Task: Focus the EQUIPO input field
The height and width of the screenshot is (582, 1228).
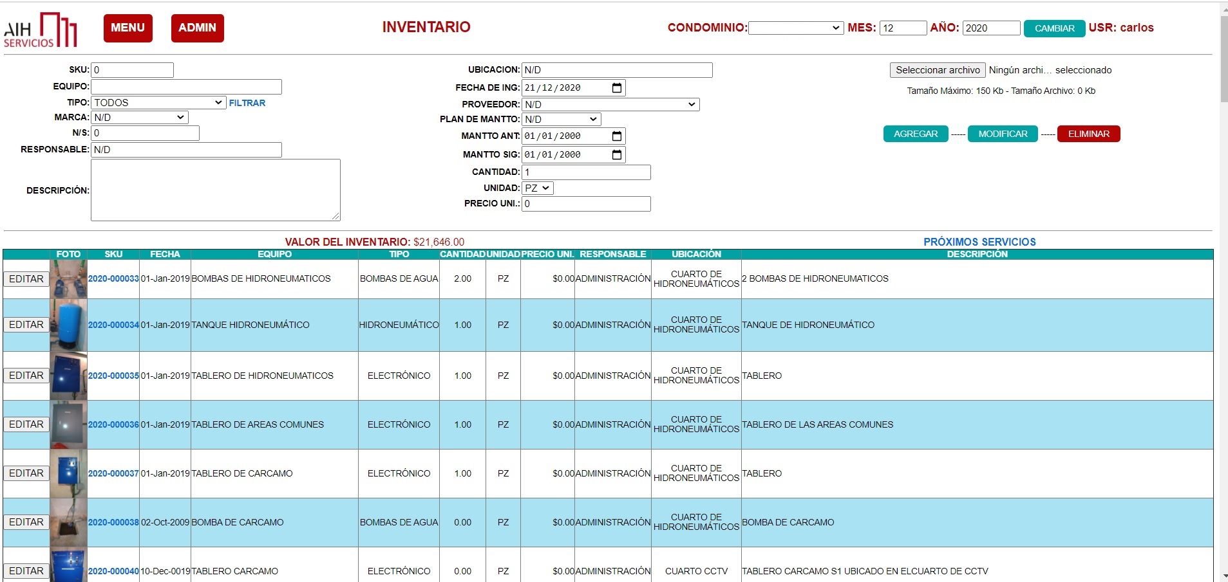Action: tap(186, 86)
